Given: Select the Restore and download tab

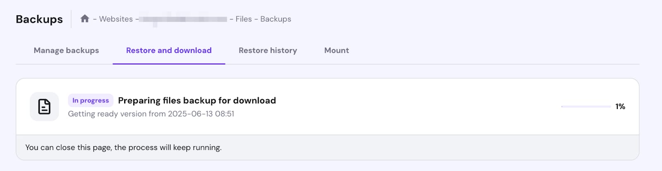Looking at the screenshot, I should click(x=169, y=50).
